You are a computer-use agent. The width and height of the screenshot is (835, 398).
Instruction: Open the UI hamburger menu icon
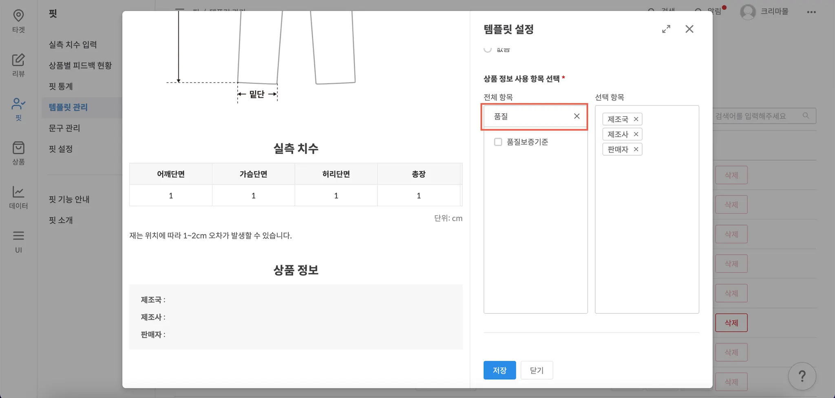[18, 241]
